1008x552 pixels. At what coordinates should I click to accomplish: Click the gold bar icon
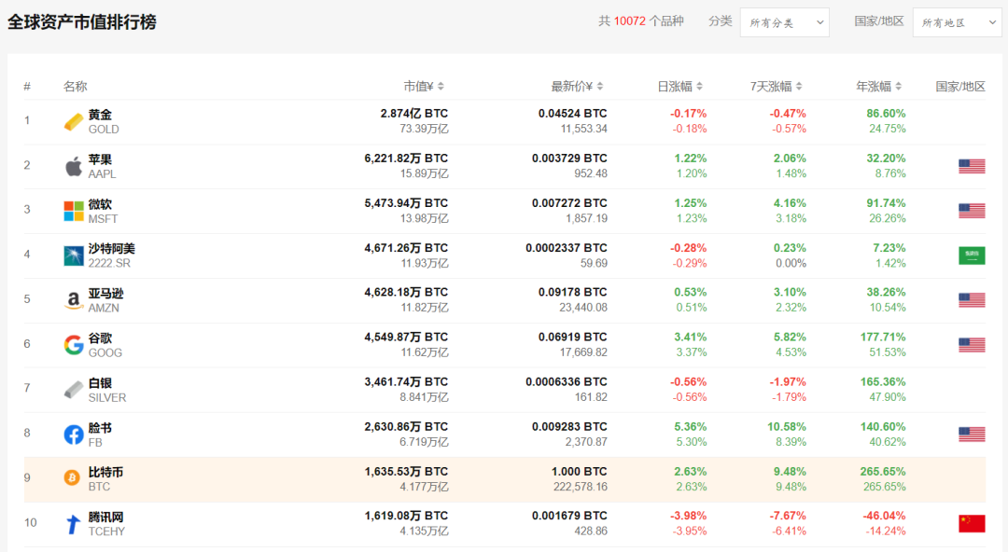[x=74, y=122]
